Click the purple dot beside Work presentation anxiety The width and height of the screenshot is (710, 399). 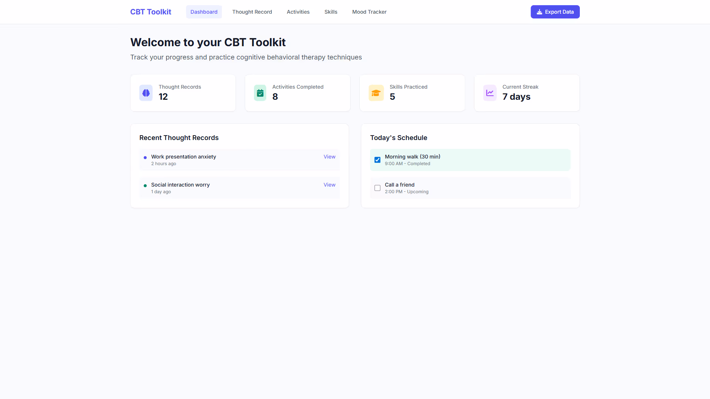pos(145,158)
